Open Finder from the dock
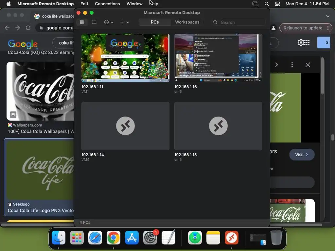Image resolution: width=335 pixels, height=251 pixels. pyautogui.click(x=59, y=238)
